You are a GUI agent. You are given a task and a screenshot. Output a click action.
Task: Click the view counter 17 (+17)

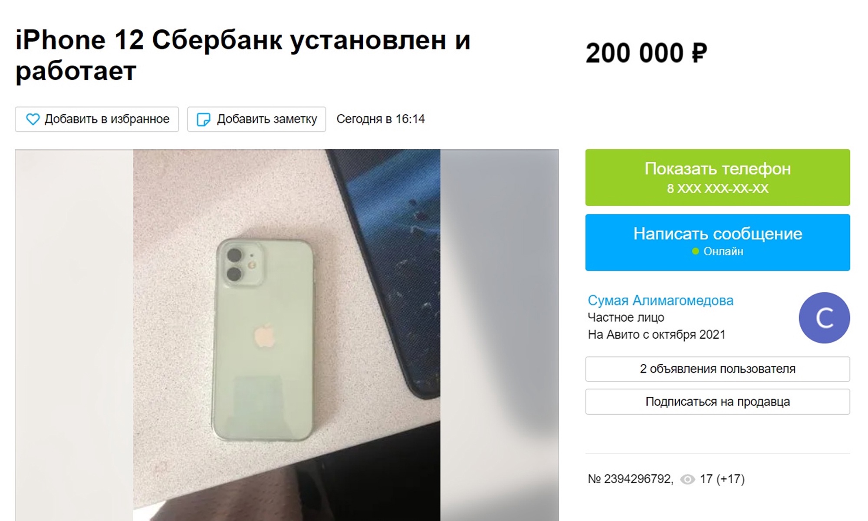pyautogui.click(x=722, y=479)
